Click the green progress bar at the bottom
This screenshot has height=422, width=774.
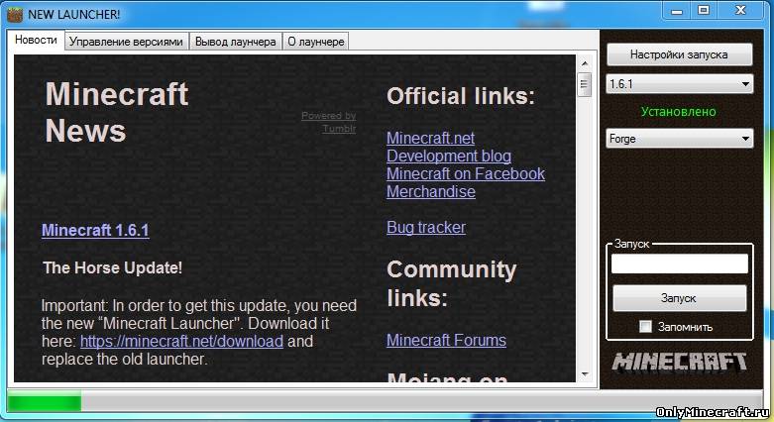[45, 402]
